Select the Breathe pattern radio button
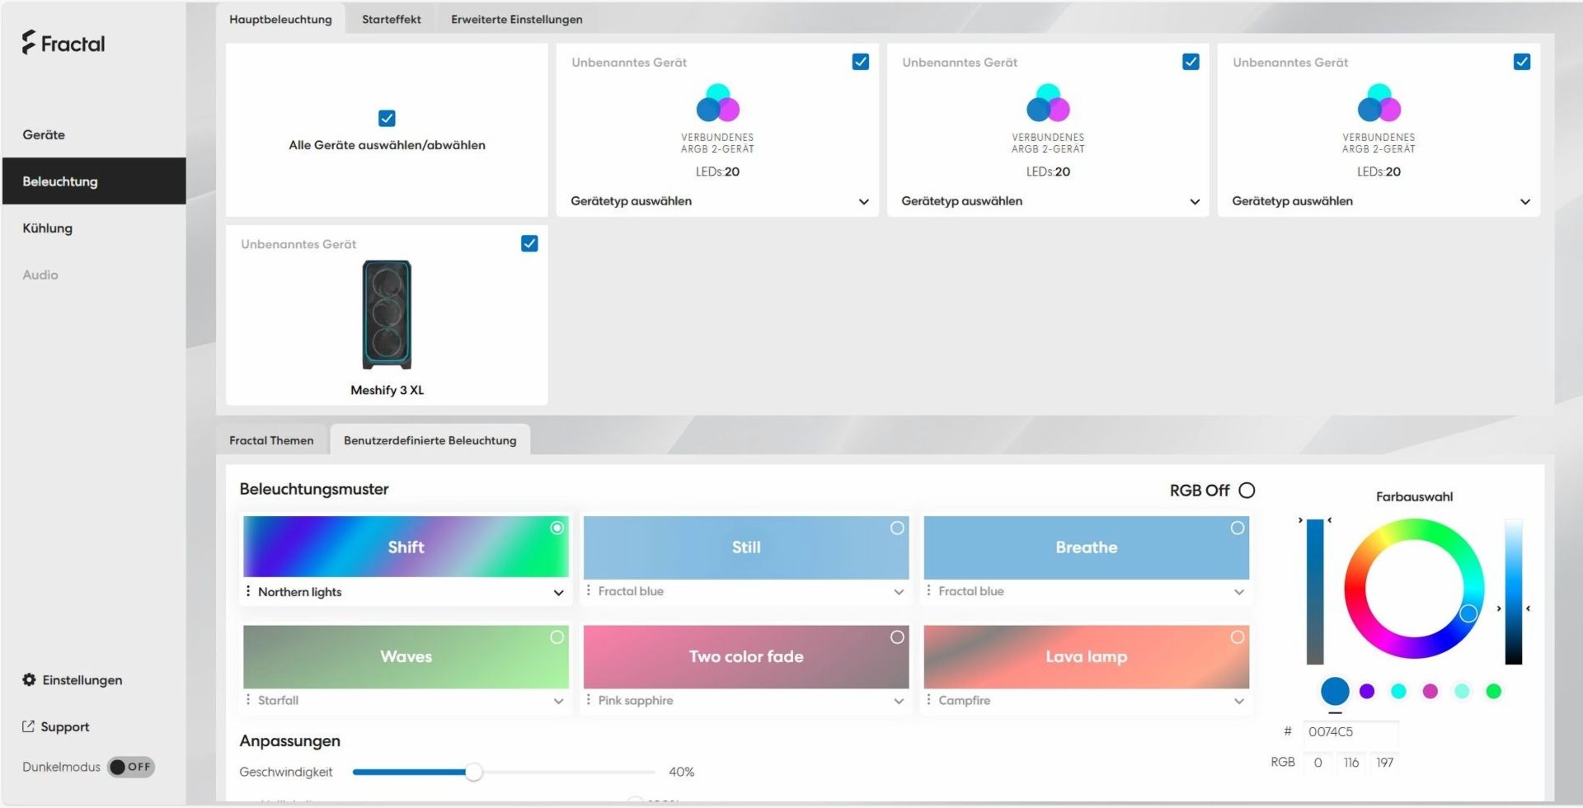 pos(1238,528)
